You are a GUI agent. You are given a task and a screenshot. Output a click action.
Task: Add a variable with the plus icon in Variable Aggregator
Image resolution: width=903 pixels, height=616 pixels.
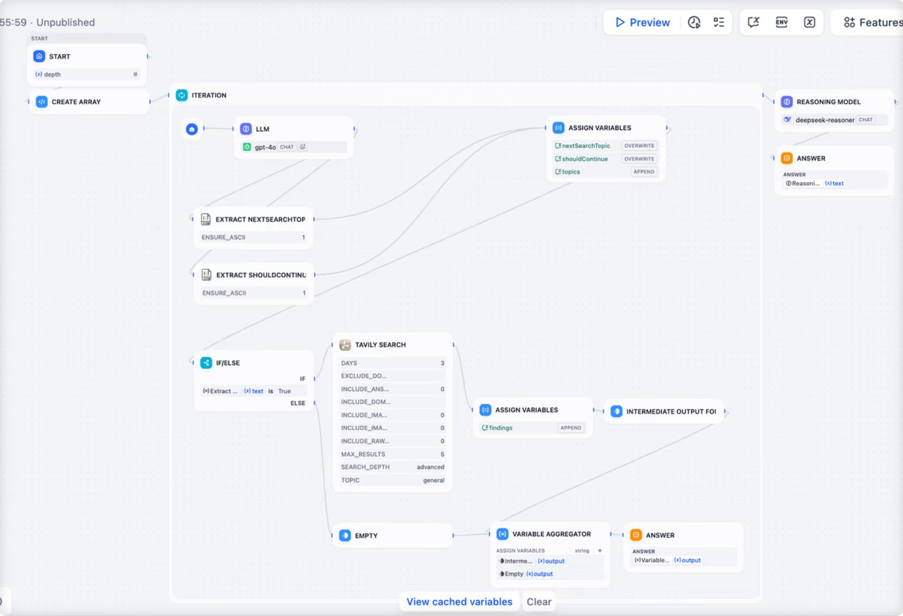coord(600,551)
